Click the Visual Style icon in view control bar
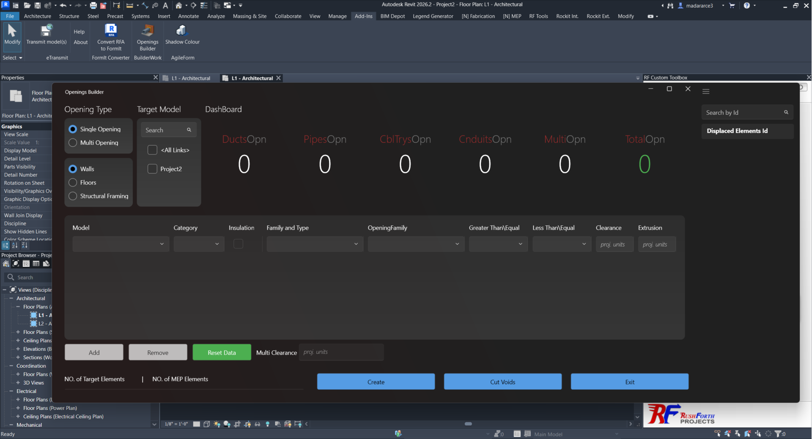Viewport: 812px width, 439px height. point(206,424)
